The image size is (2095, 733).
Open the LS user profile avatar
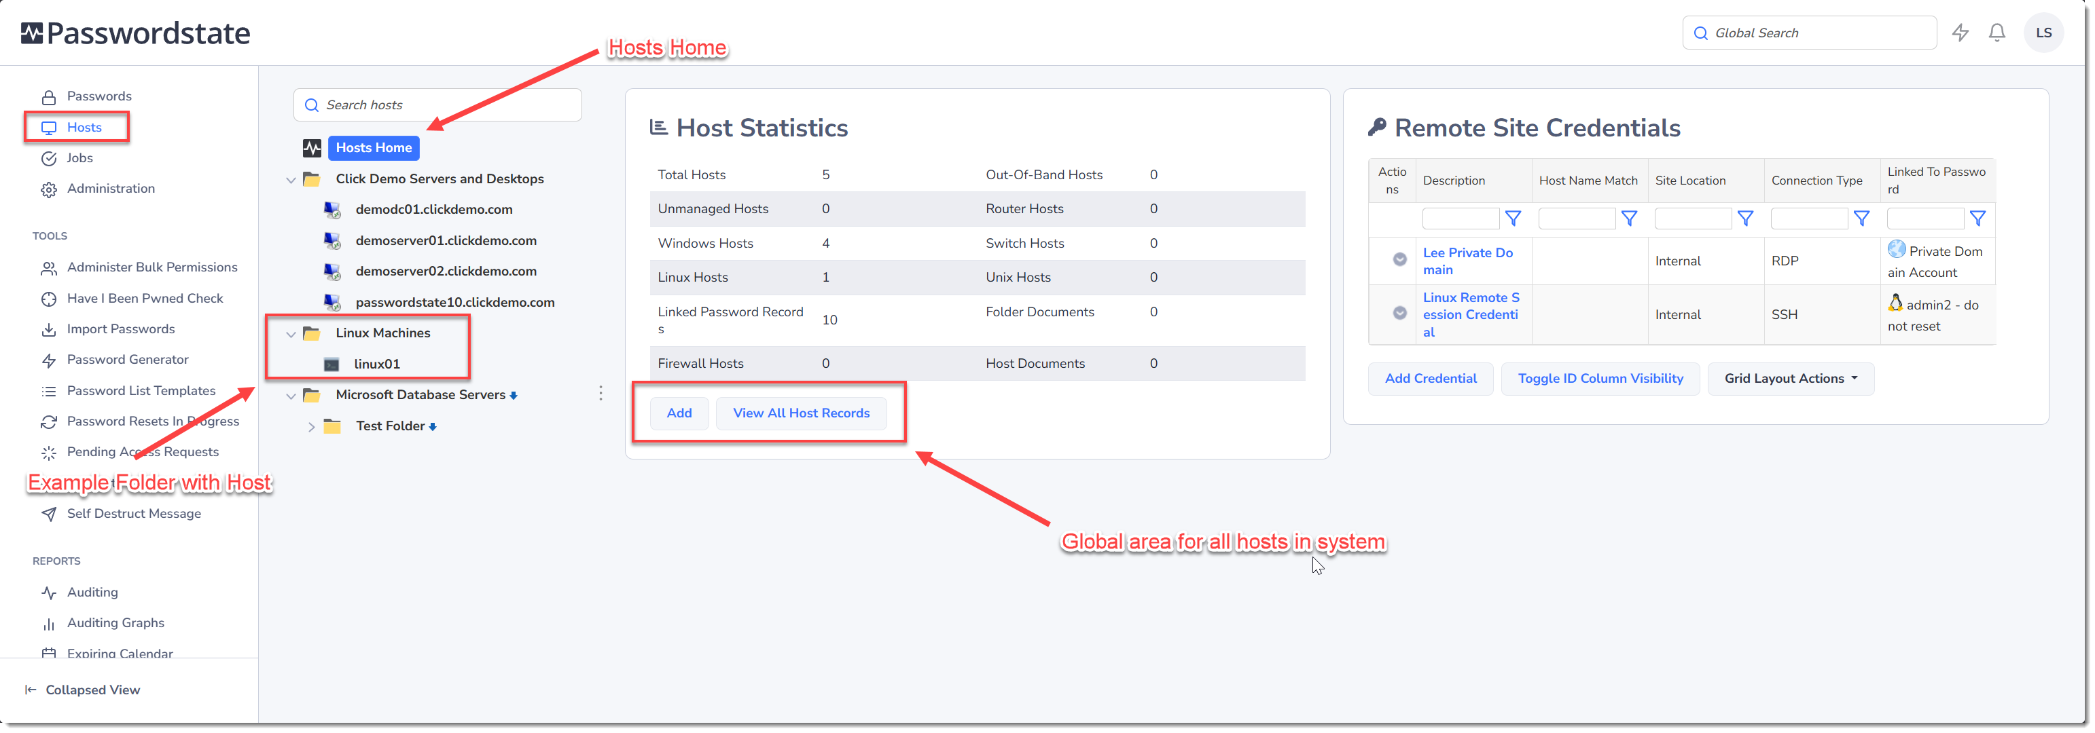[2043, 33]
